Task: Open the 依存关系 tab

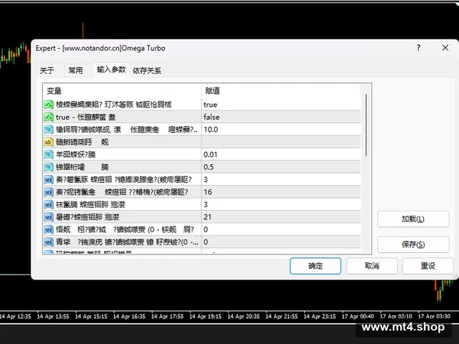Action: (147, 70)
